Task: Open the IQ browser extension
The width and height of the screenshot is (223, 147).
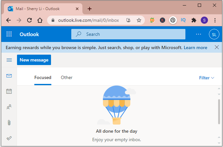Action: coord(183,20)
